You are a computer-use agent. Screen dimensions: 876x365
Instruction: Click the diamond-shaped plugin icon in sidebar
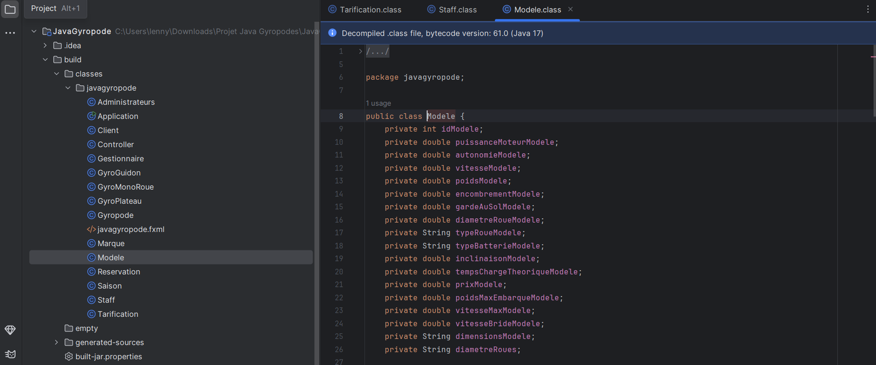[x=10, y=330]
